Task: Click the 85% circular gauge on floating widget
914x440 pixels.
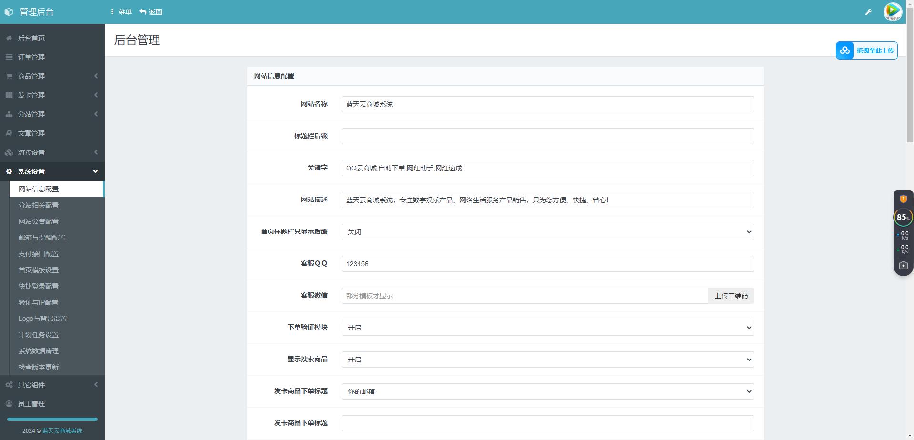Action: click(x=903, y=217)
